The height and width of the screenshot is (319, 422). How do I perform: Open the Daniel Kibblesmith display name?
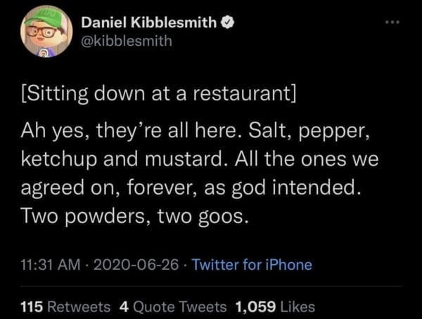(x=149, y=22)
